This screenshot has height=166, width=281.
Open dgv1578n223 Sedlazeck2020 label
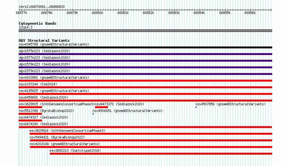[x=45, y=64]
